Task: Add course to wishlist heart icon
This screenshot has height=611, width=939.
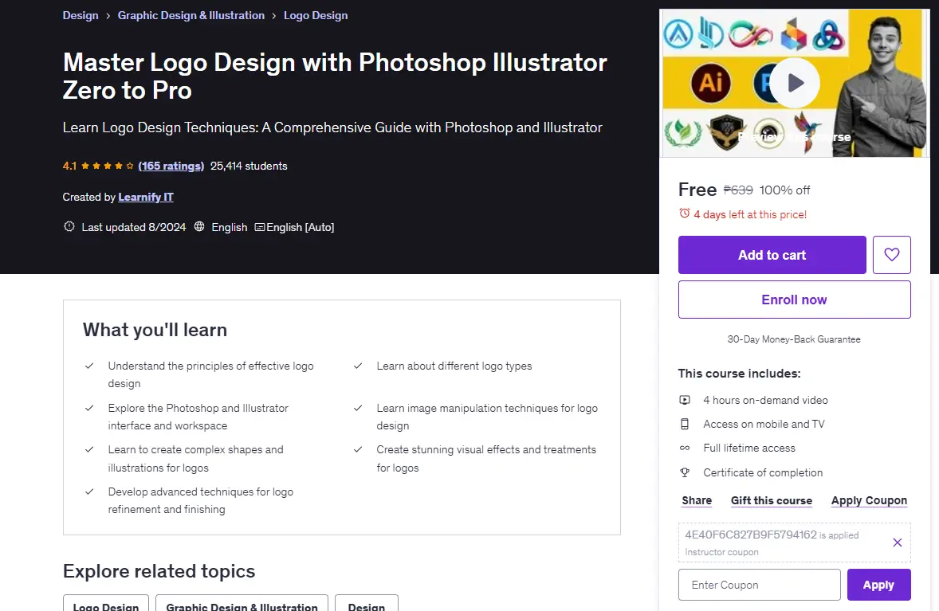Action: point(891,255)
